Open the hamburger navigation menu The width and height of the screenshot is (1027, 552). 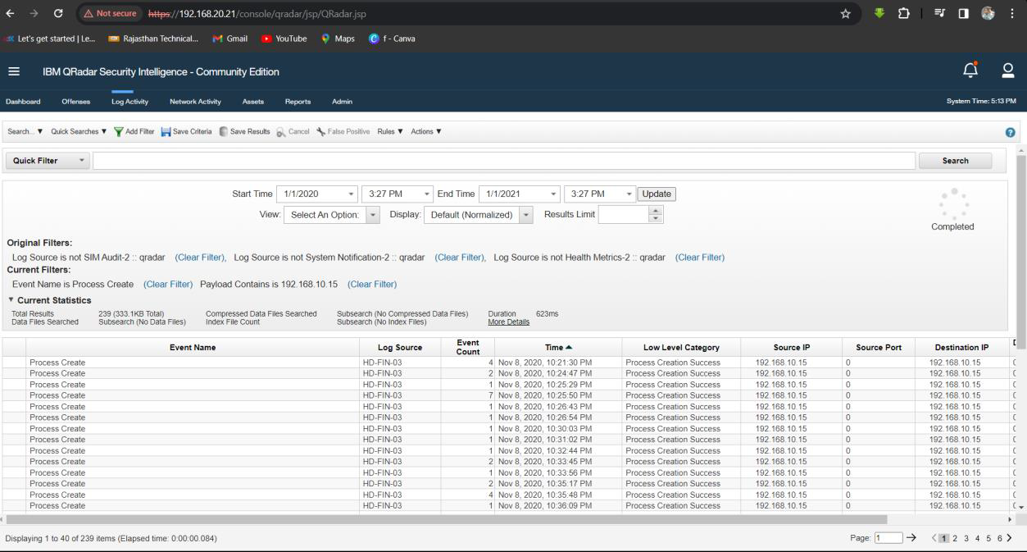(x=14, y=71)
